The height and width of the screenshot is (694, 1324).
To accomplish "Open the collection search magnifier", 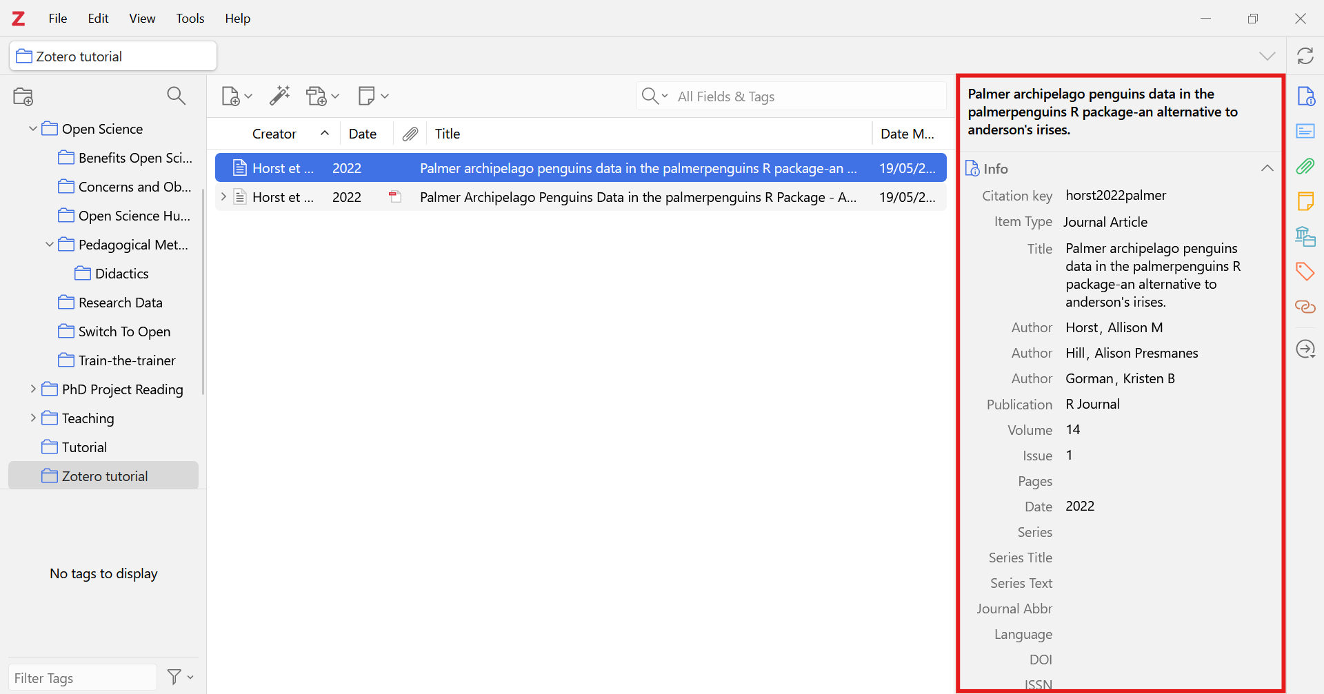I will point(177,96).
